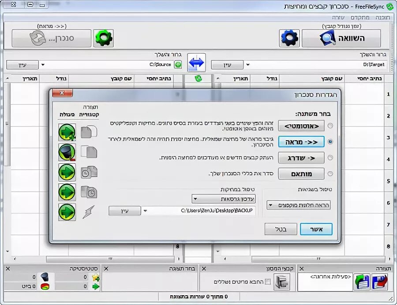Viewport: 397px width, 305px height.
Task: Click the left grid horizontal scrollbar
Action: (x=110, y=259)
